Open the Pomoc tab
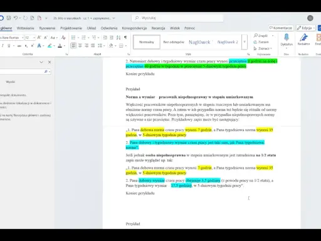Screen dimensions: 321x241 point(189,28)
